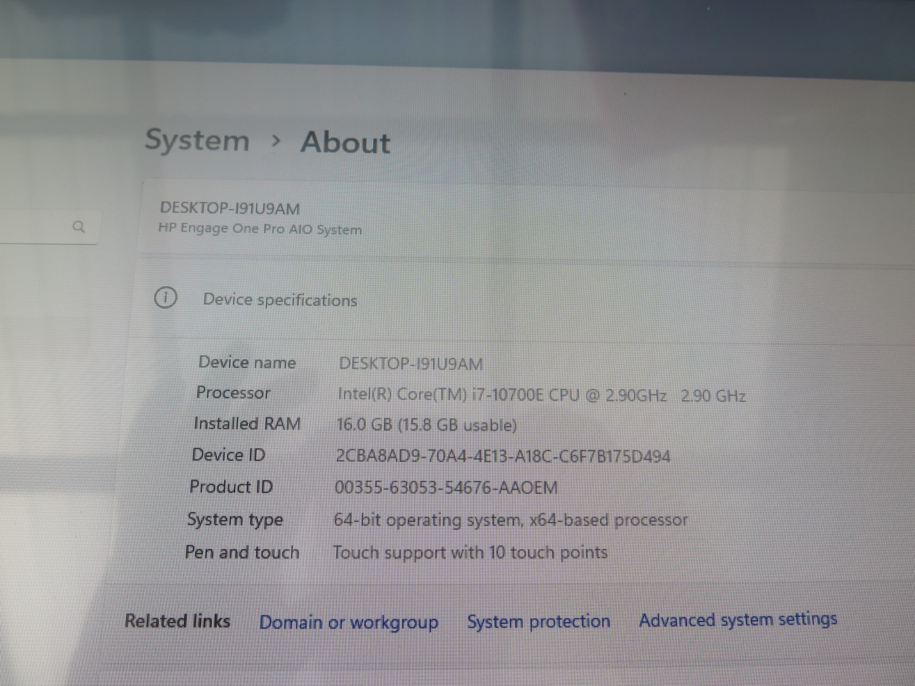Select the Product ID value 00355-63053-54676-AAOEM
Screen dimensions: 915x686
446,488
